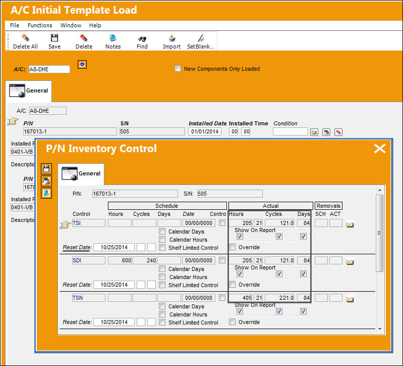Image resolution: width=403 pixels, height=366 pixels.
Task: Enable Override for the SDI control
Action: pyautogui.click(x=233, y=284)
